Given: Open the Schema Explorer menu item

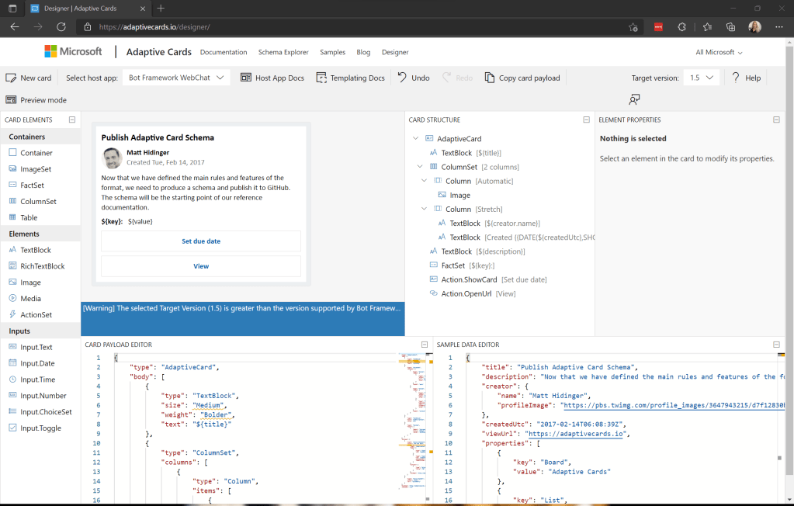Looking at the screenshot, I should (x=283, y=52).
